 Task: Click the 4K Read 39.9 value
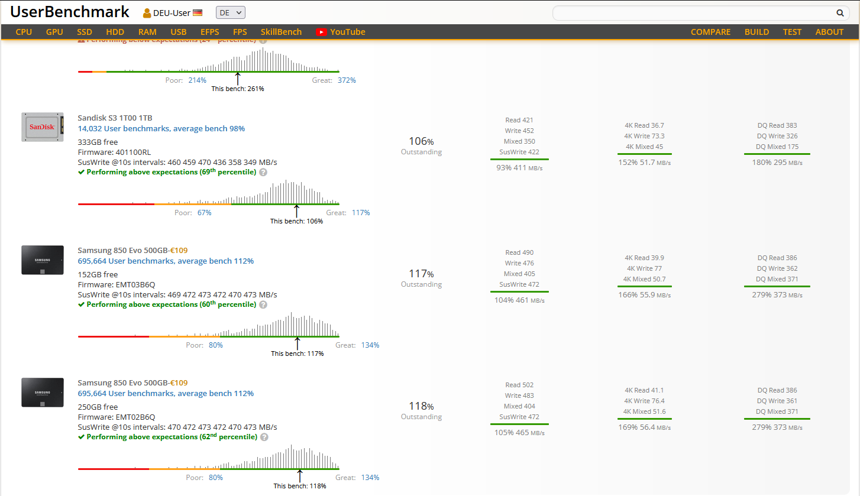pos(644,258)
